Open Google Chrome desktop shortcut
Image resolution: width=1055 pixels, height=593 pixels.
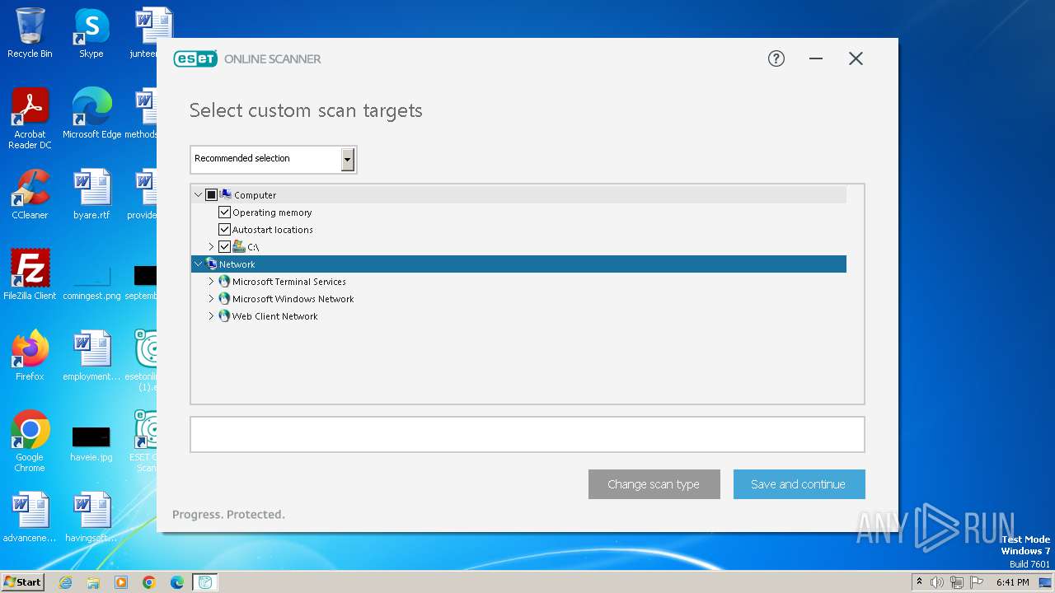click(x=30, y=441)
